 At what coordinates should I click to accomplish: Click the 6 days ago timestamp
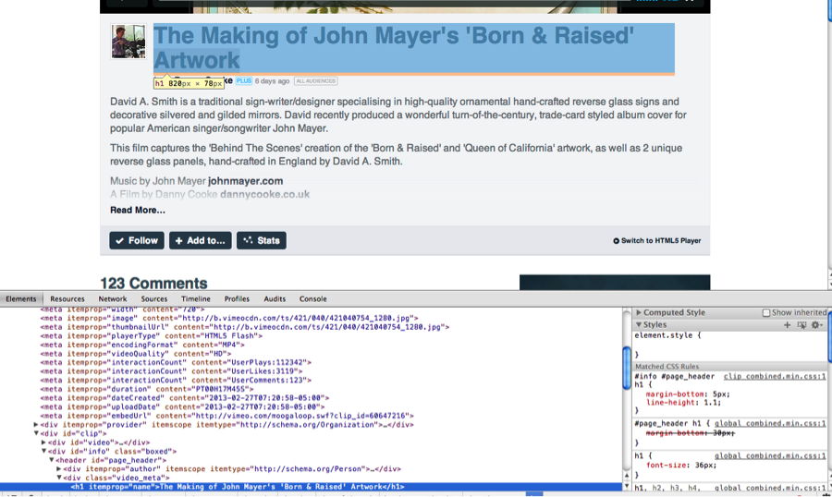click(272, 81)
